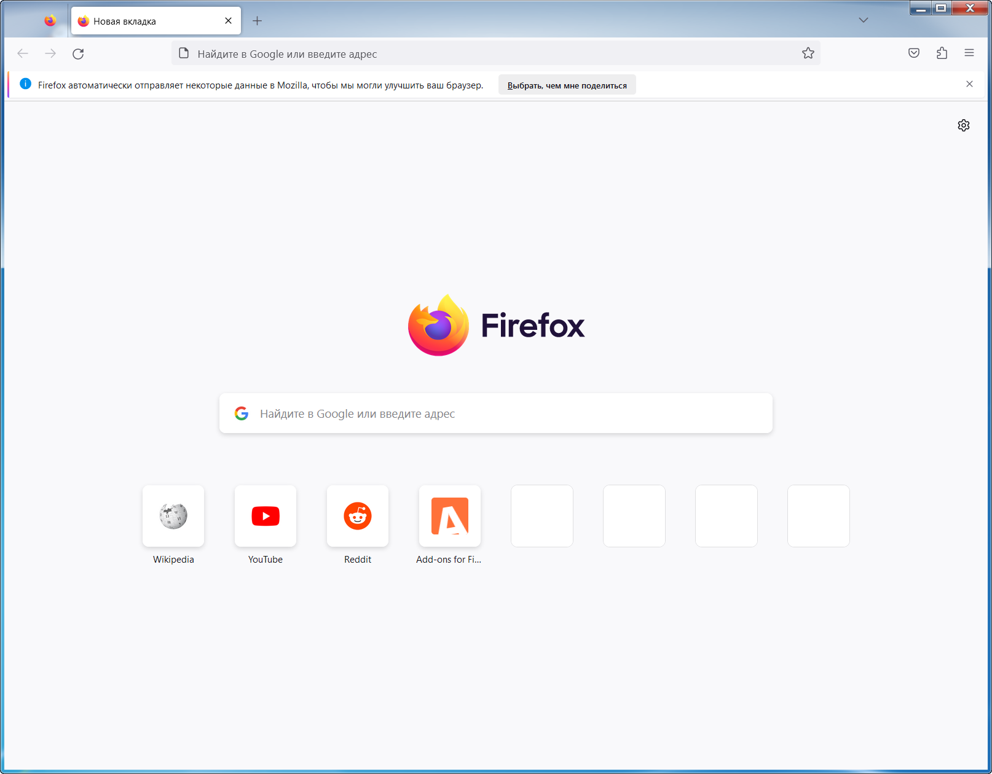
Task: Select the Новая вкладка tab
Action: (x=156, y=21)
